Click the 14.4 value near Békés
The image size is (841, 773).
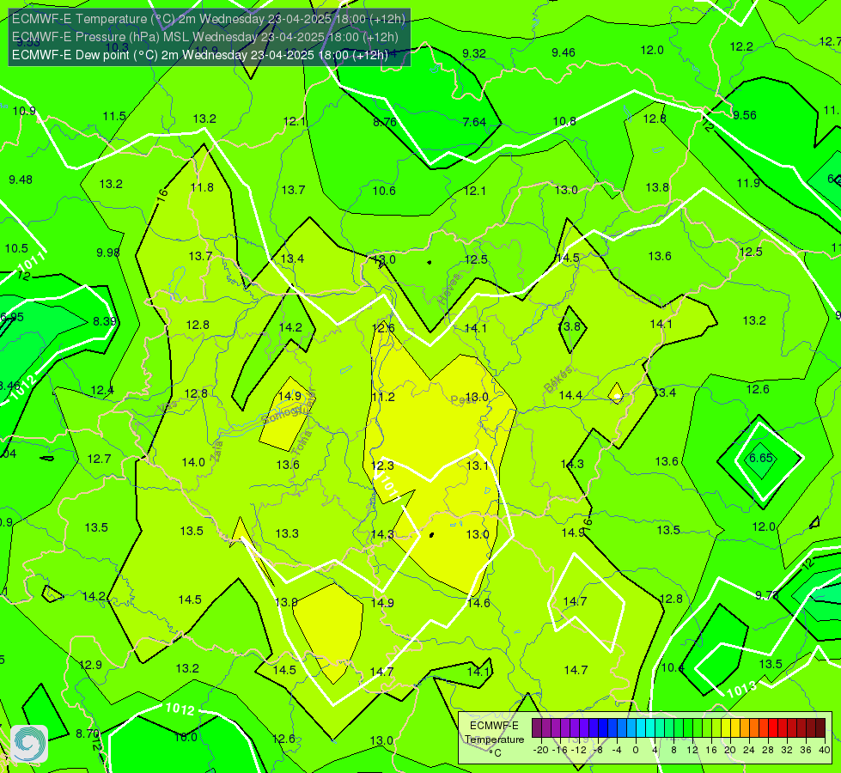tap(570, 395)
